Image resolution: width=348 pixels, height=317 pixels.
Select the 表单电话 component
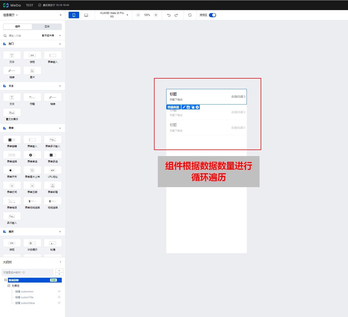click(12, 203)
